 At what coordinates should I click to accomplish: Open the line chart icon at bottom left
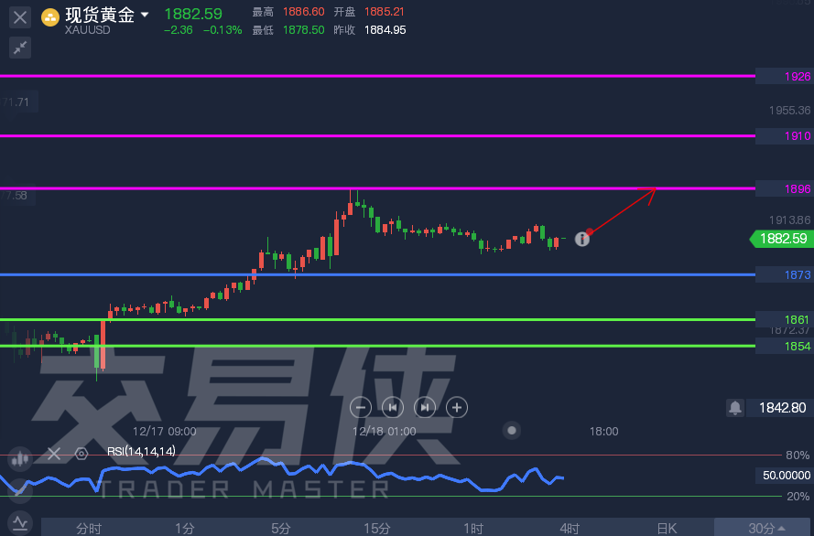click(20, 522)
